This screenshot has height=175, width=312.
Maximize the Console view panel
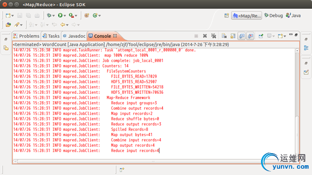pos(296,35)
